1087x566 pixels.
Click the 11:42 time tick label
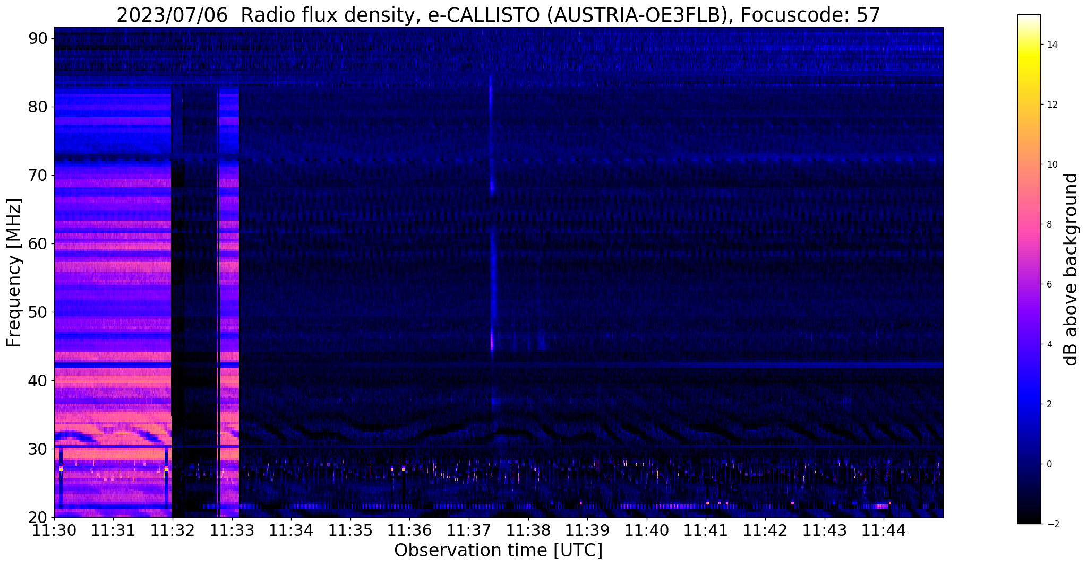[765, 530]
